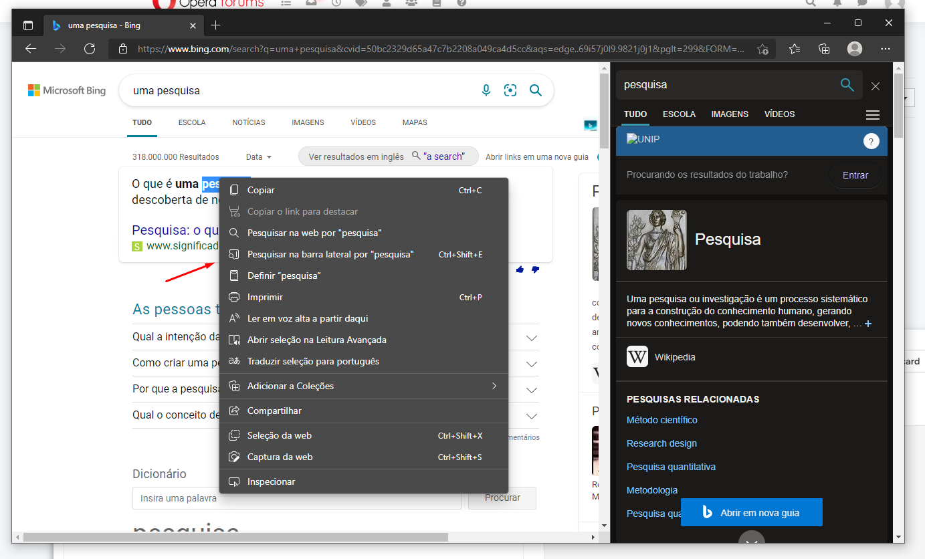Open the browser profile avatar
Viewport: 925px width, 559px height.
tap(855, 49)
